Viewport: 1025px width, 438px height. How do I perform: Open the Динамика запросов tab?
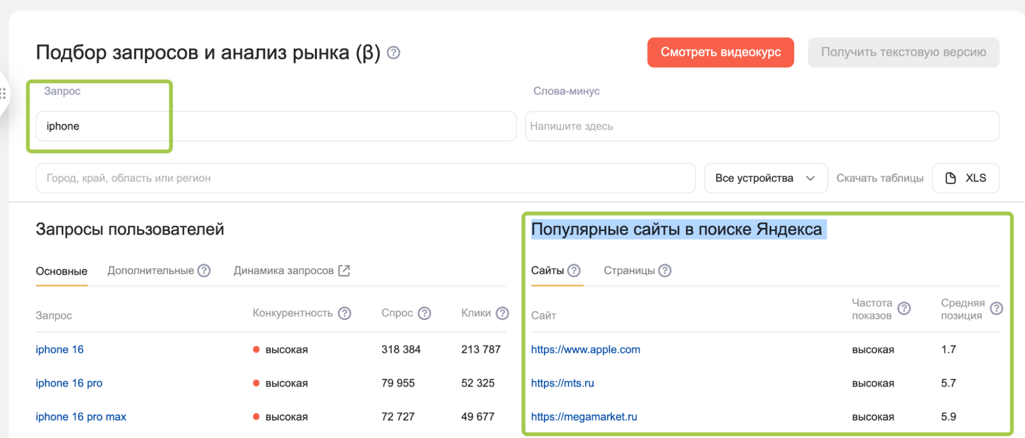point(284,270)
